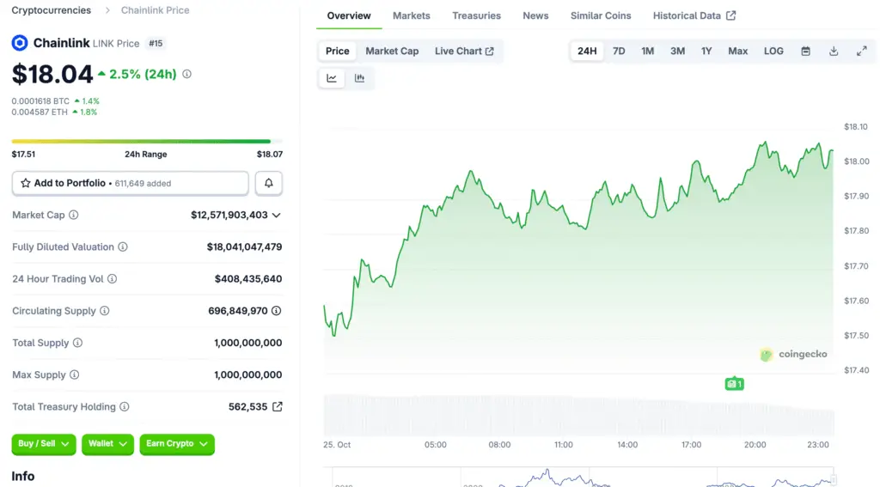Toggle LOG scale on chart

pyautogui.click(x=773, y=52)
